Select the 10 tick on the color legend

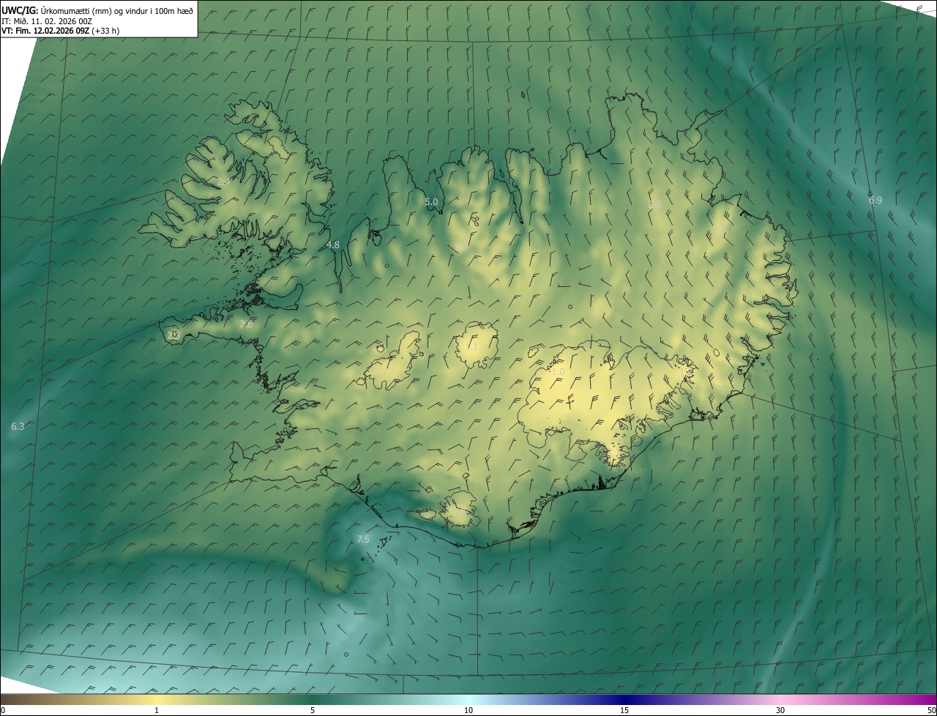click(x=468, y=710)
